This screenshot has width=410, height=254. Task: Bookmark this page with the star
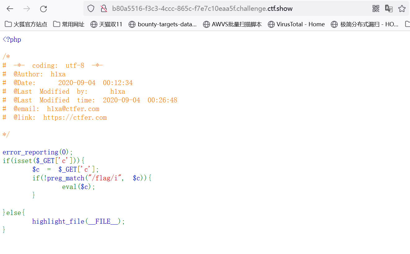(x=402, y=8)
